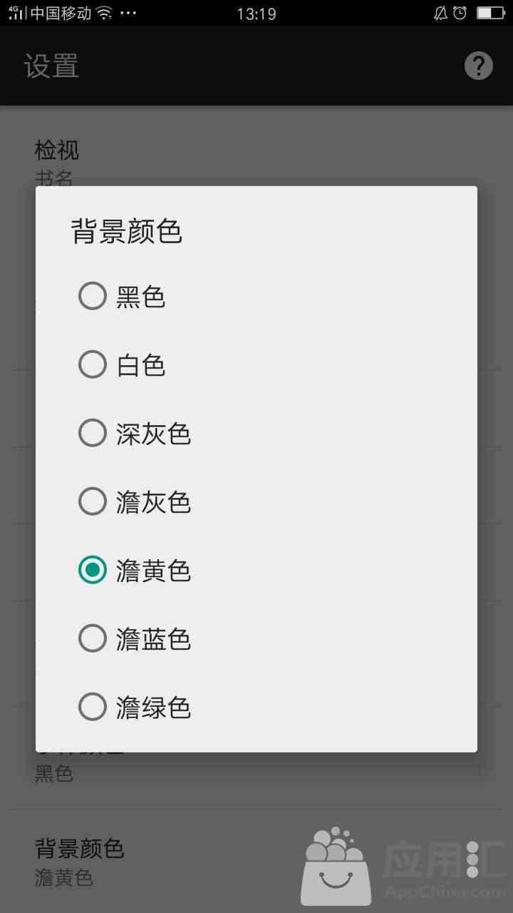Click the selected 澹黄色 radio button
Image resolution: width=513 pixels, height=913 pixels.
(x=93, y=570)
